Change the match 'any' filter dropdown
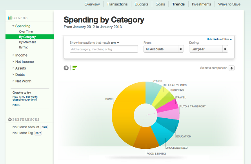This screenshot has width=251, height=164. click(x=115, y=43)
